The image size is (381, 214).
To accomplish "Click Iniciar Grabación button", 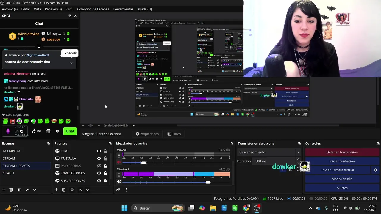I will (342, 161).
